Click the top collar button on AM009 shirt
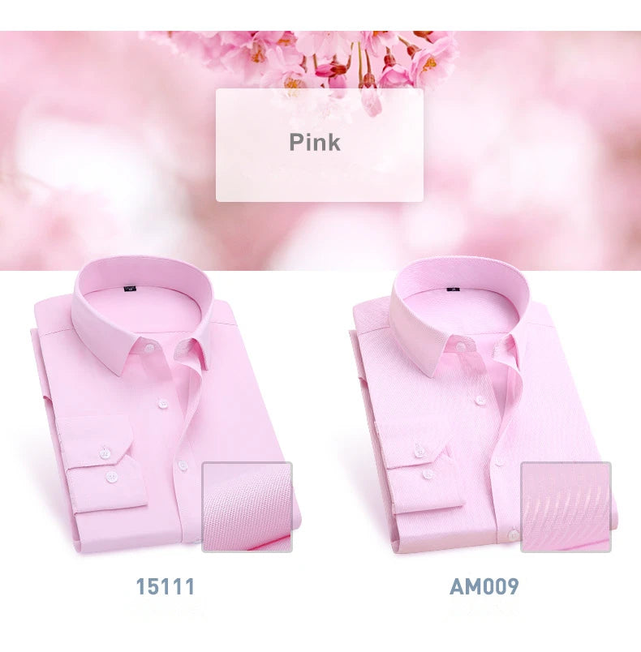The width and height of the screenshot is (641, 652). click(x=460, y=348)
